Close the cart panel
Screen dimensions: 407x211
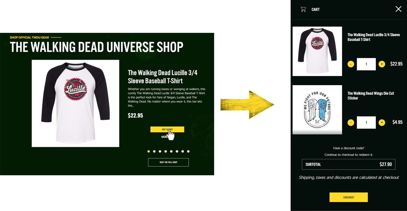point(398,9)
